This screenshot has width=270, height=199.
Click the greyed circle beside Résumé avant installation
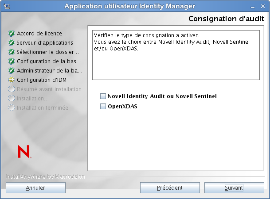12,89
